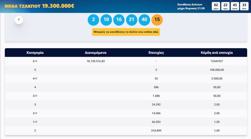Click the blue ball number 10
Screen dimensions: 251x139
(x=106, y=20)
